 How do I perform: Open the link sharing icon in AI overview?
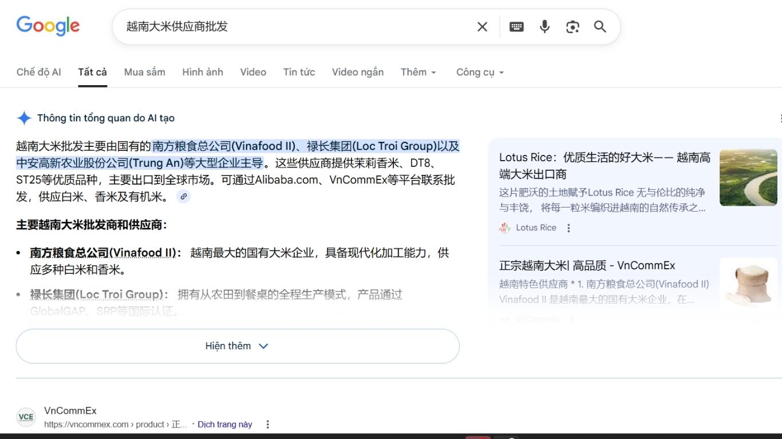[183, 197]
